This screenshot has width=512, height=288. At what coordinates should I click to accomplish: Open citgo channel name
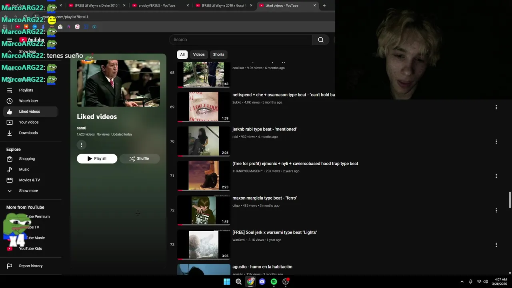pyautogui.click(x=236, y=206)
